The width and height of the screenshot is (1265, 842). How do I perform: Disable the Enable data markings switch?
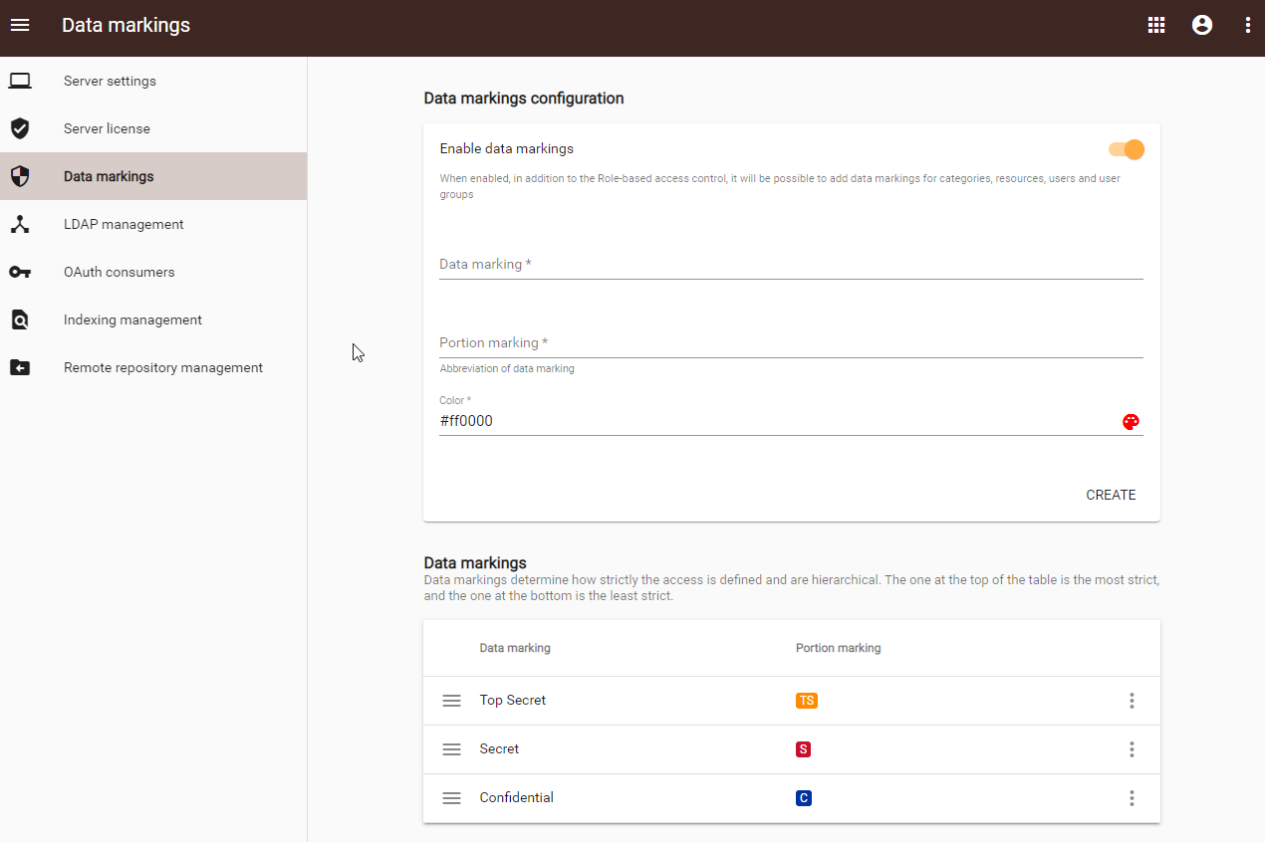[x=1127, y=149]
